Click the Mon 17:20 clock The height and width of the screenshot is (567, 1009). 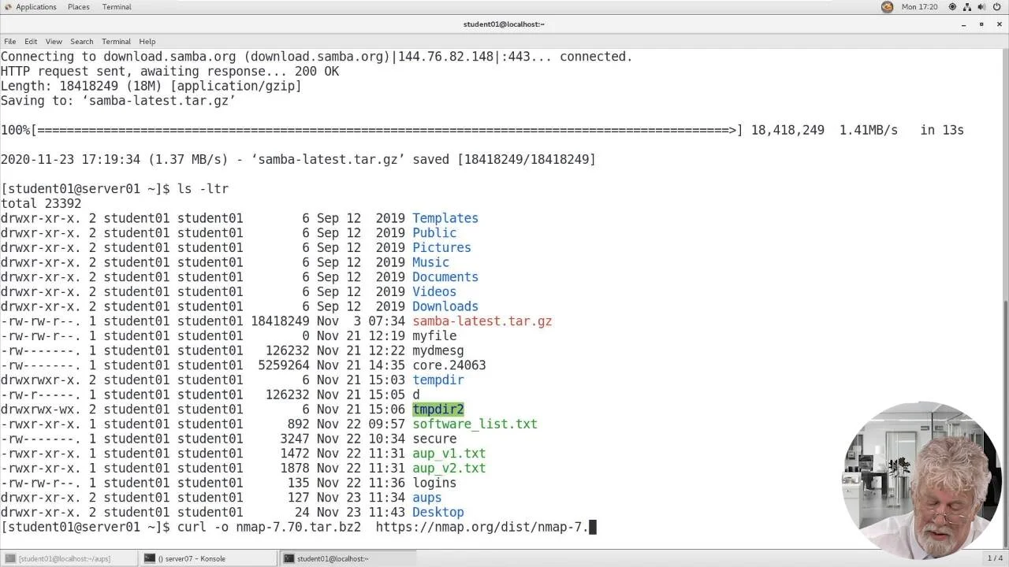[919, 7]
